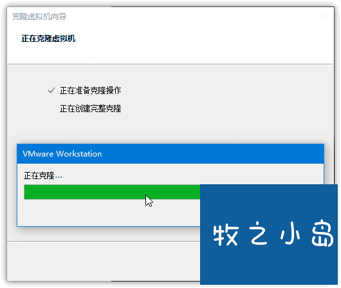Click the 岛 character in the watermark
This screenshot has height=288, width=341.
322,234
